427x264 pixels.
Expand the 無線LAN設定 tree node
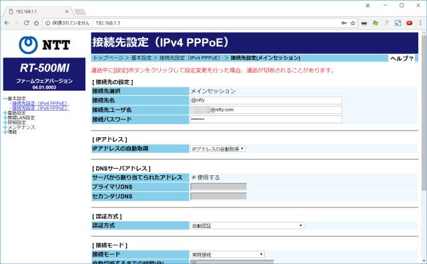5,118
